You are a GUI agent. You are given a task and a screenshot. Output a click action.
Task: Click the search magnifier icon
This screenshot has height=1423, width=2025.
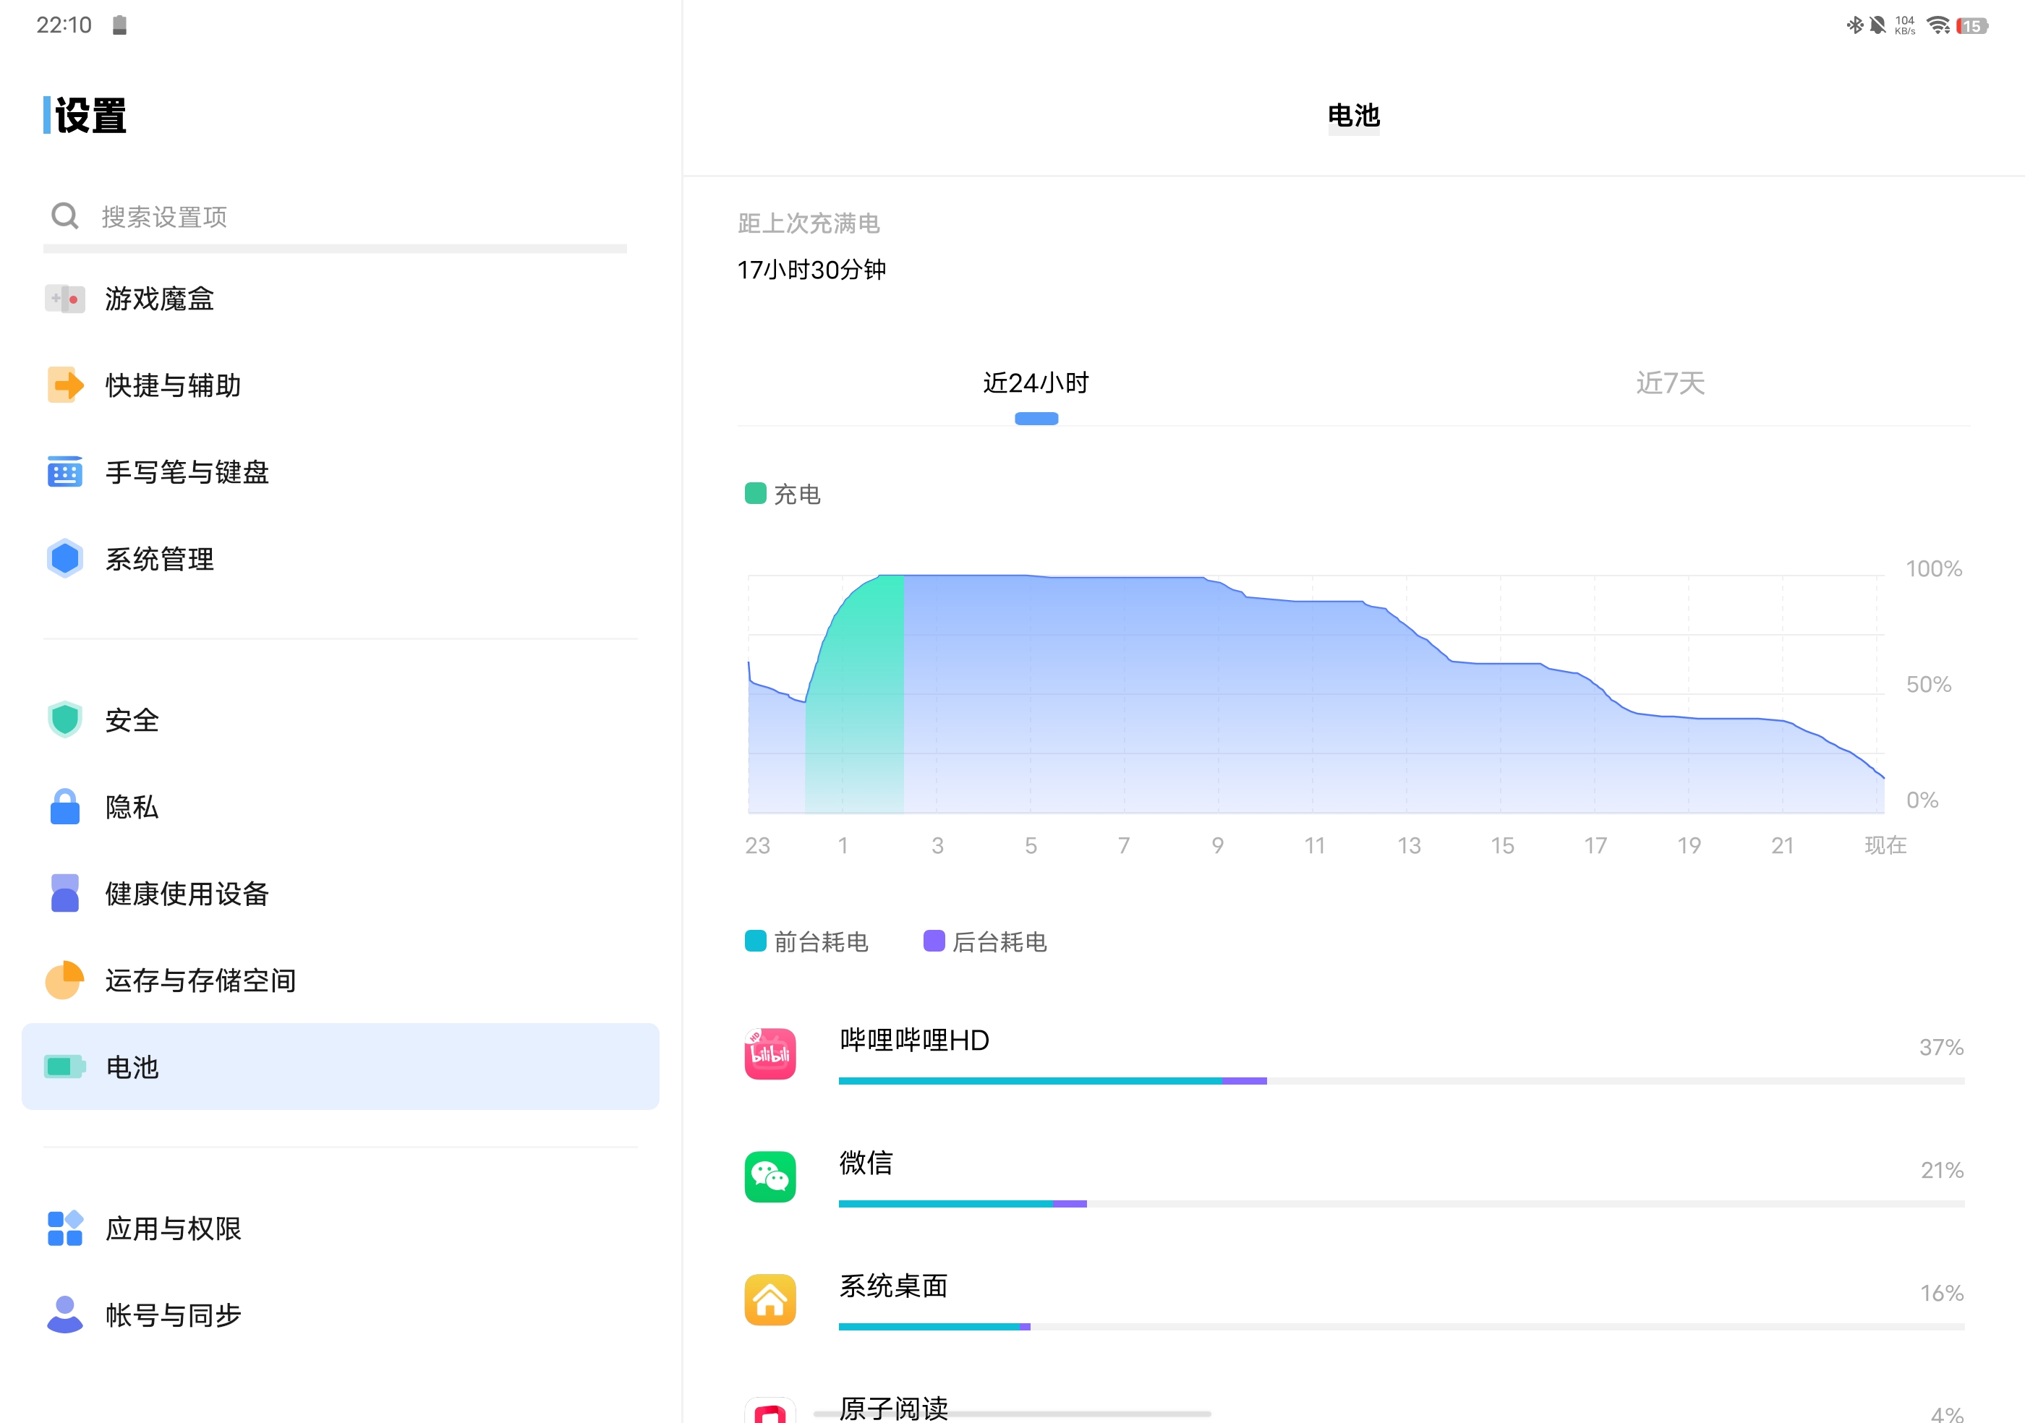coord(64,216)
